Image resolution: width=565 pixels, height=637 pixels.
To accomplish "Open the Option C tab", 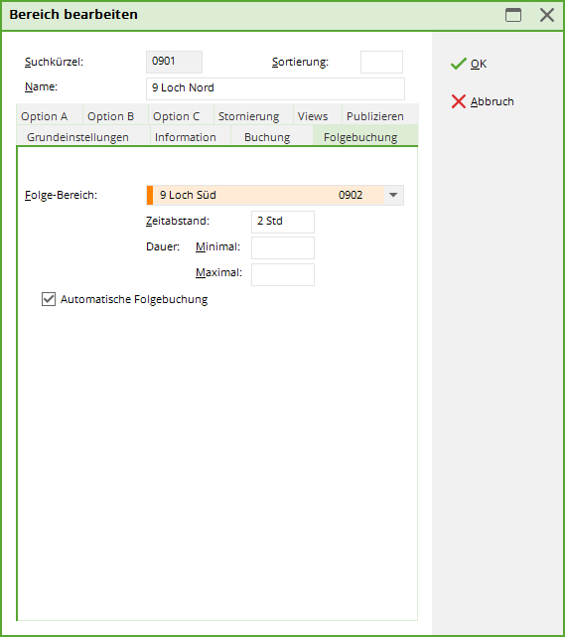I will tap(176, 116).
